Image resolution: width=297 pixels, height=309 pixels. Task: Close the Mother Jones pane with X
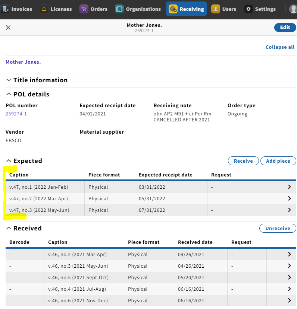click(x=8, y=28)
